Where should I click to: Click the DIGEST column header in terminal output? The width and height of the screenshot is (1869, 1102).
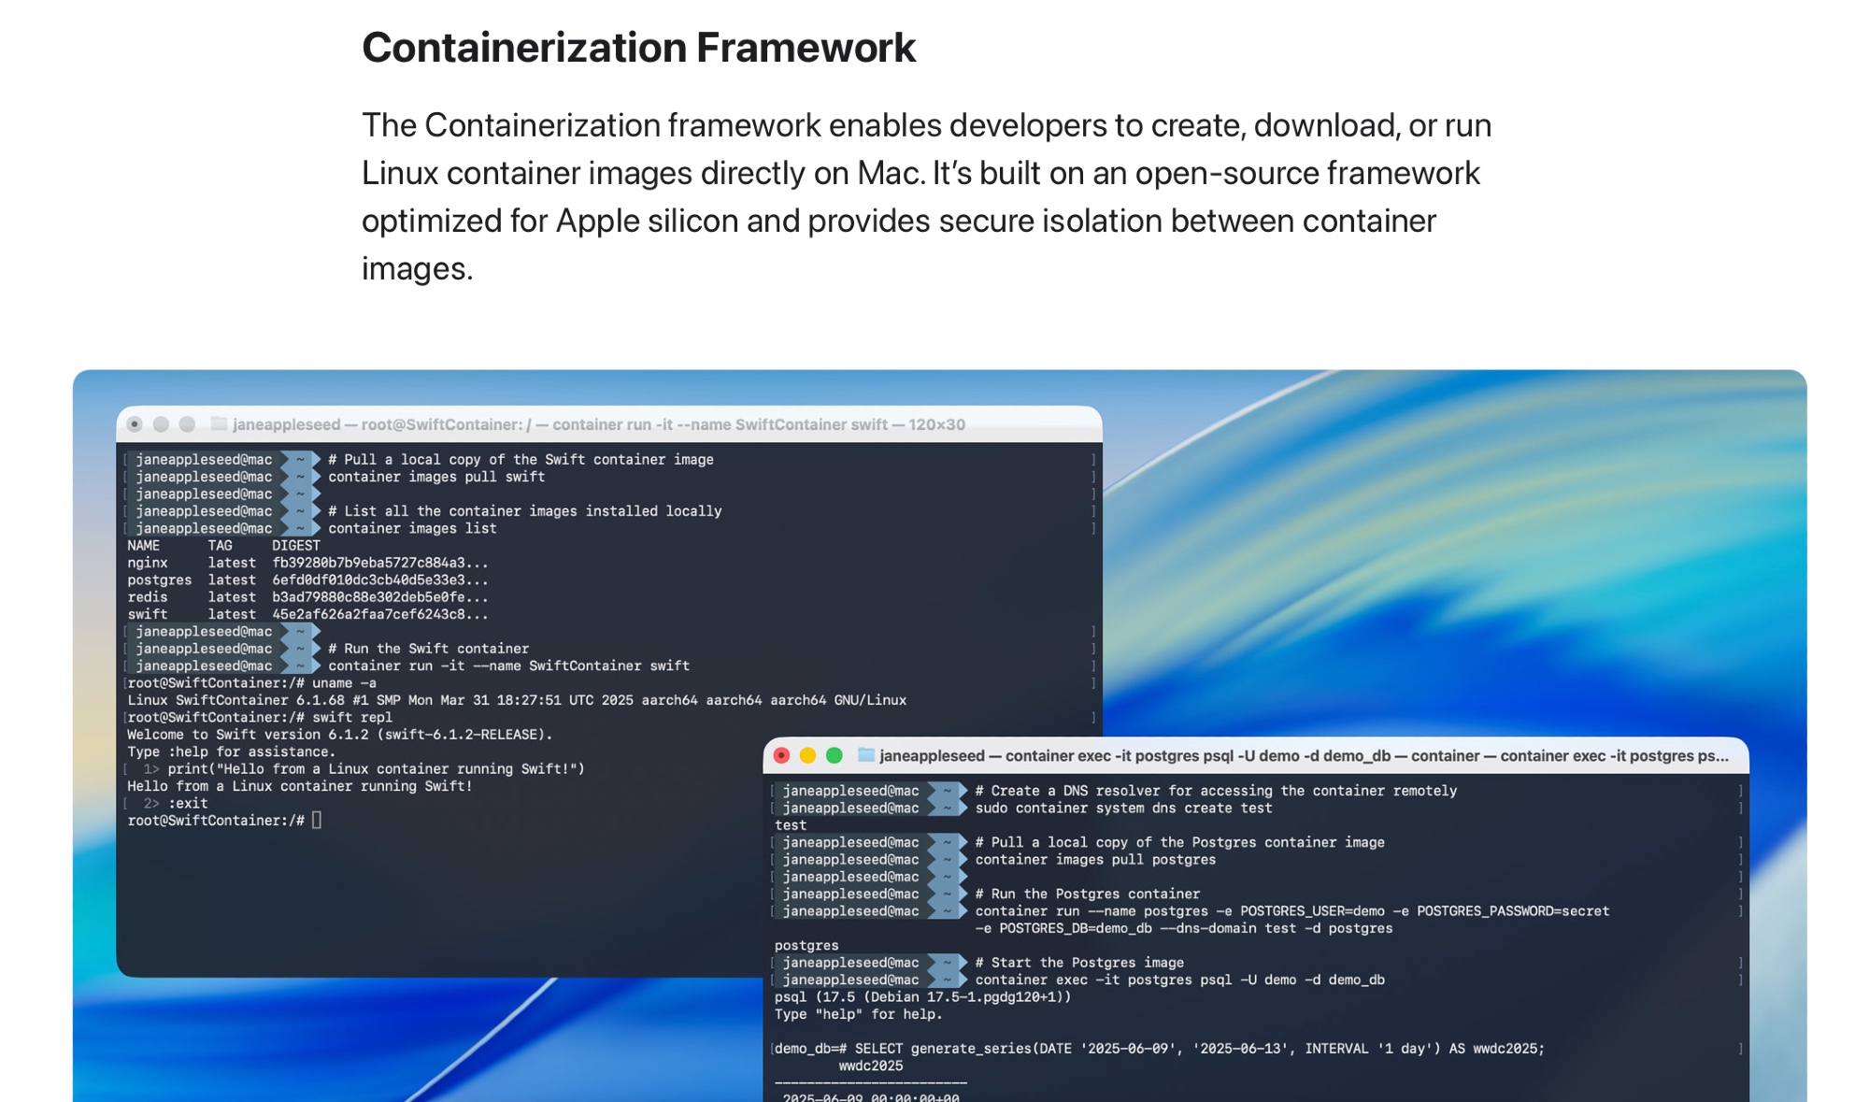pos(295,546)
